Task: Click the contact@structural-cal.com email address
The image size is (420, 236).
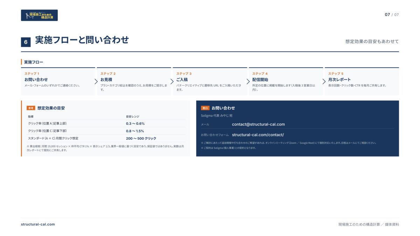Action: [x=258, y=124]
